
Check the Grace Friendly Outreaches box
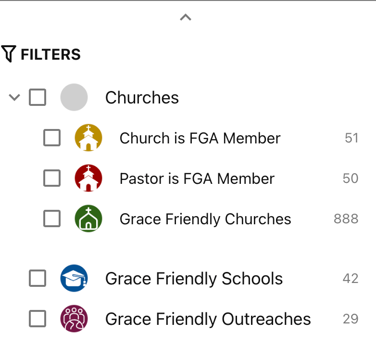(x=38, y=319)
